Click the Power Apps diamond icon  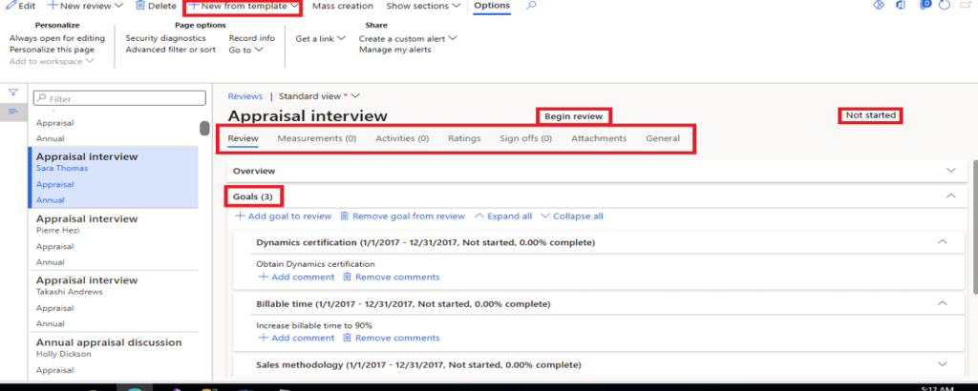point(880,6)
